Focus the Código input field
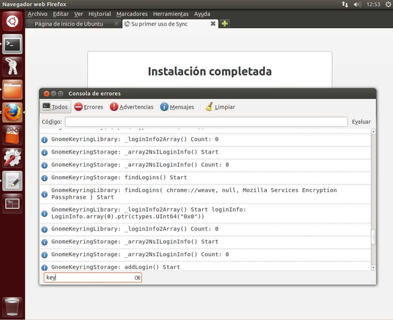 click(x=206, y=122)
